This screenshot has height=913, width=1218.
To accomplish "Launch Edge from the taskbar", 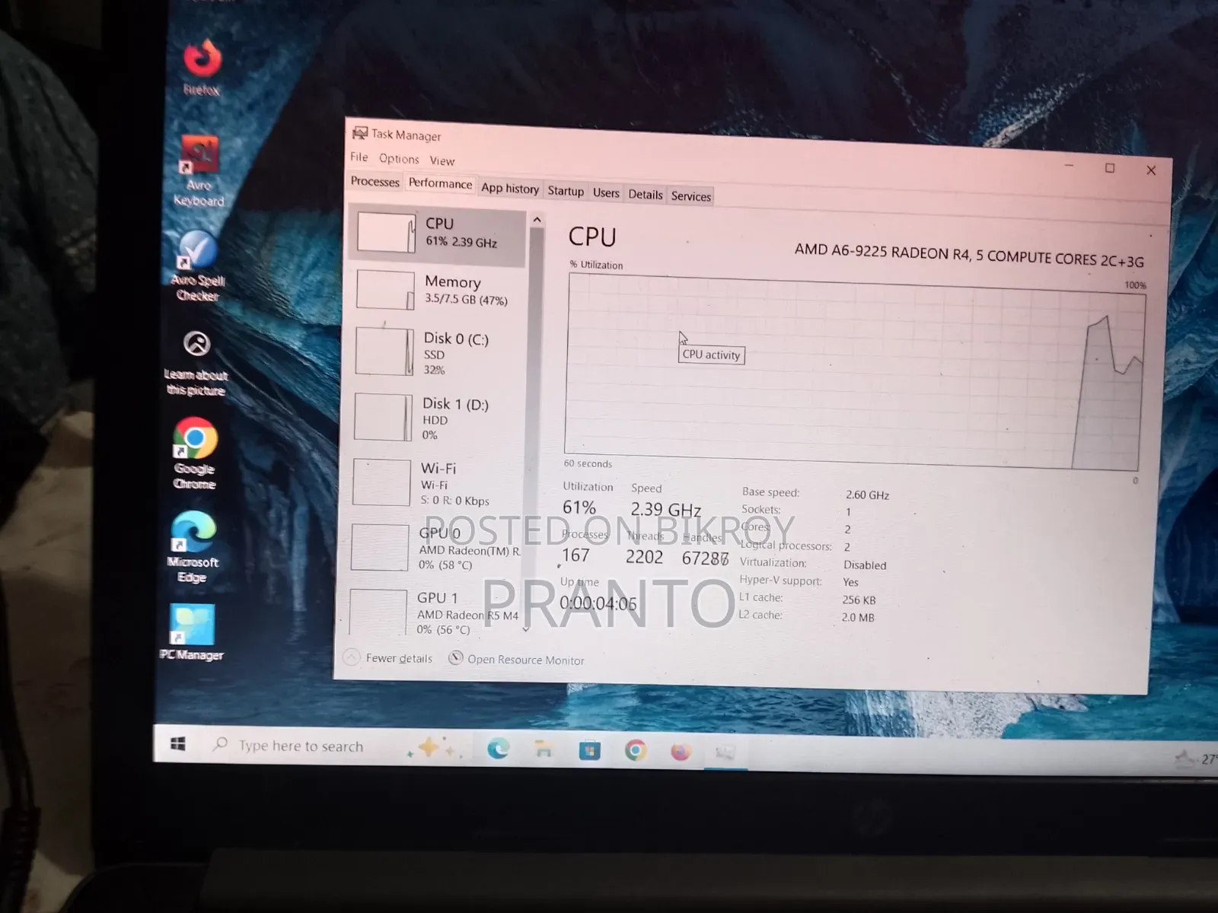I will click(499, 749).
